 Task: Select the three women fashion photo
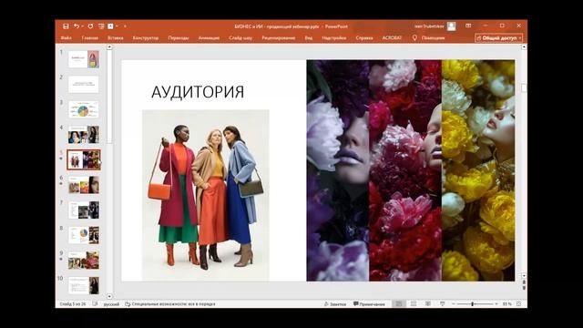point(206,195)
